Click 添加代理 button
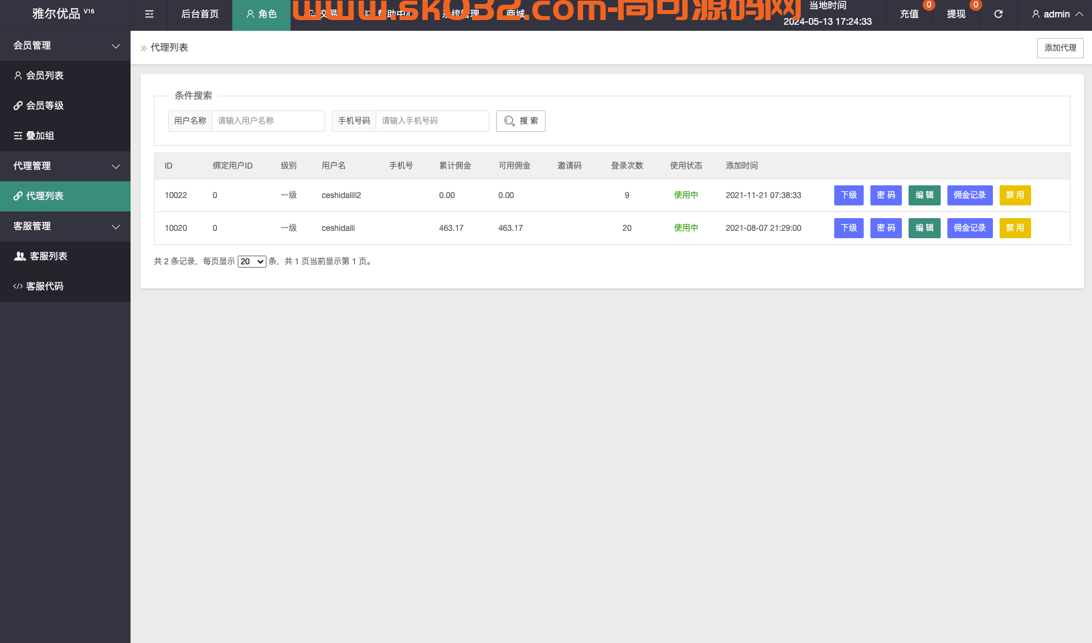 [1061, 48]
